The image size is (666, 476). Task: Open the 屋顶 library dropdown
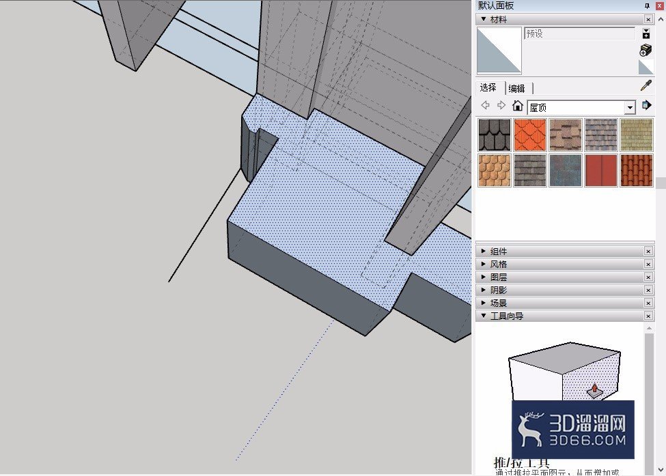(x=630, y=108)
